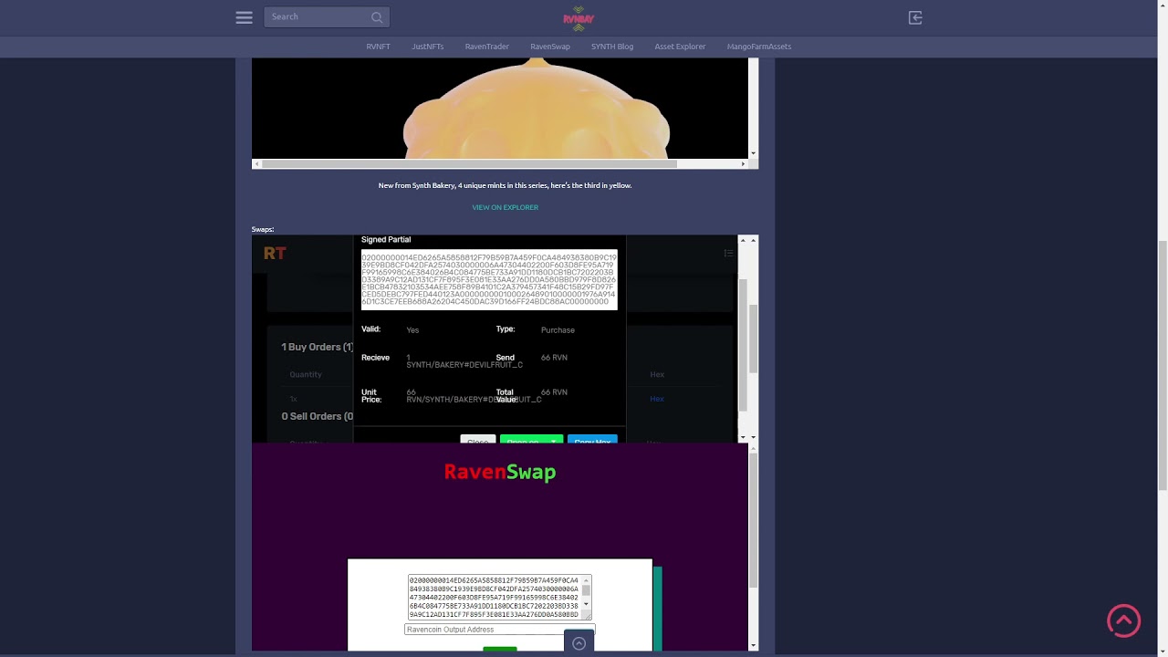This screenshot has height=657, width=1168.
Task: Click the right arrow of image horizontal scrollbar
Action: (743, 164)
